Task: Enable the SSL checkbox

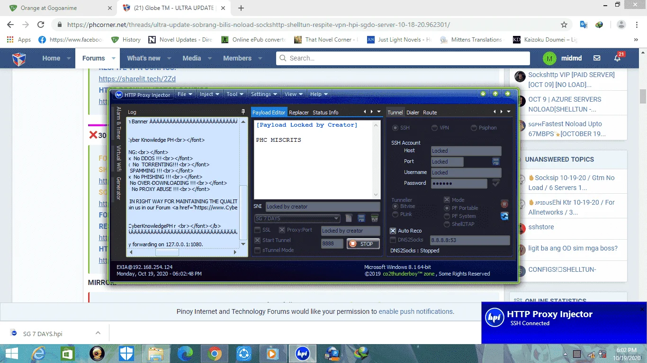Action: (257, 230)
